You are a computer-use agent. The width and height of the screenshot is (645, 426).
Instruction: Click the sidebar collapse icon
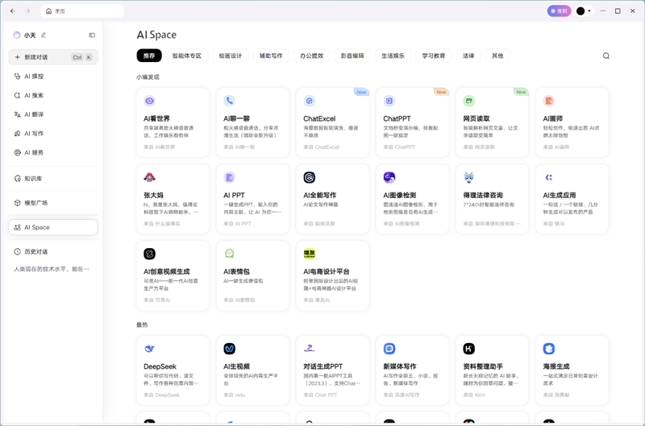(92, 35)
